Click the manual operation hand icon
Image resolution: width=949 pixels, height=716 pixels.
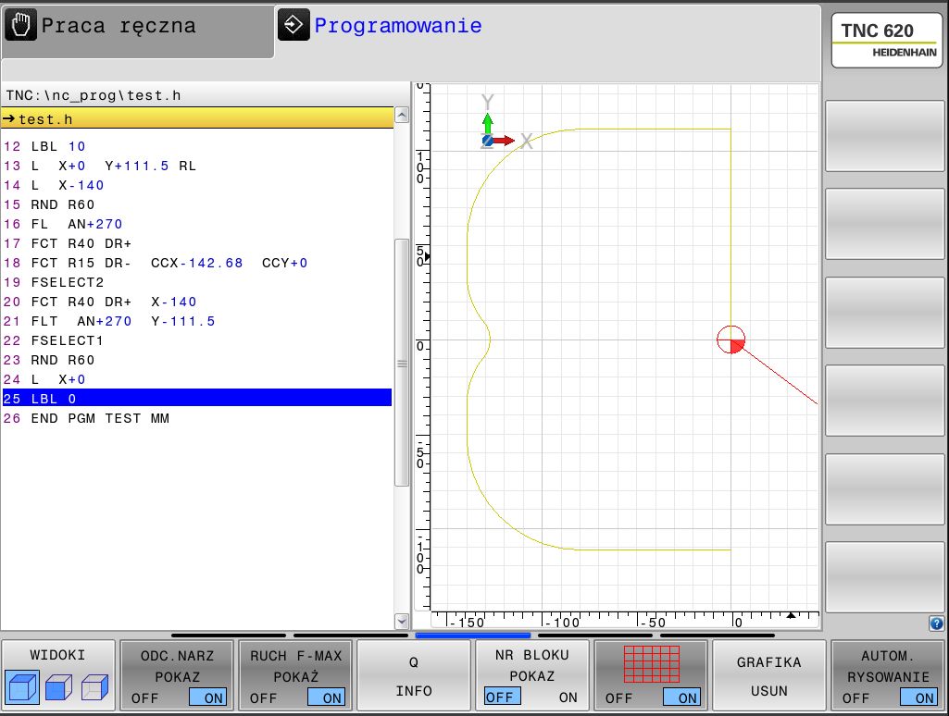point(20,25)
